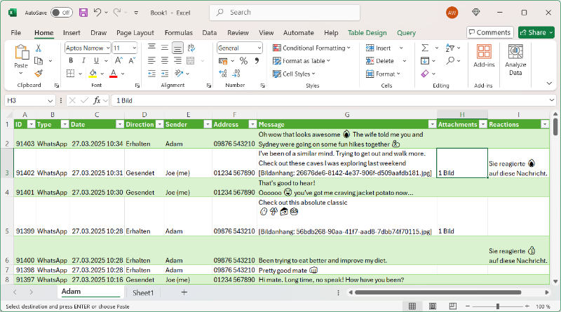
Task: Open the font name dropdown
Action: click(108, 48)
